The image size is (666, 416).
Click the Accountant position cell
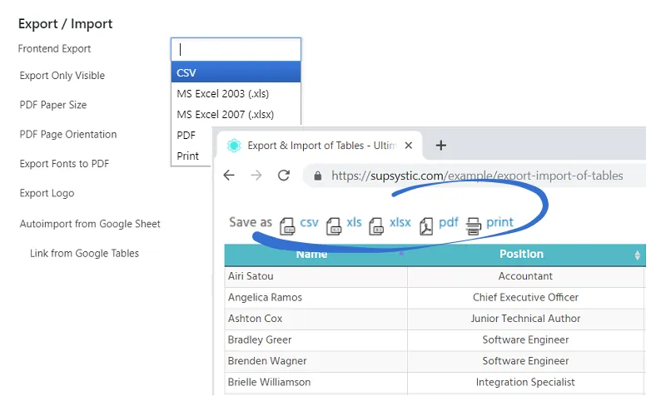[x=526, y=276]
